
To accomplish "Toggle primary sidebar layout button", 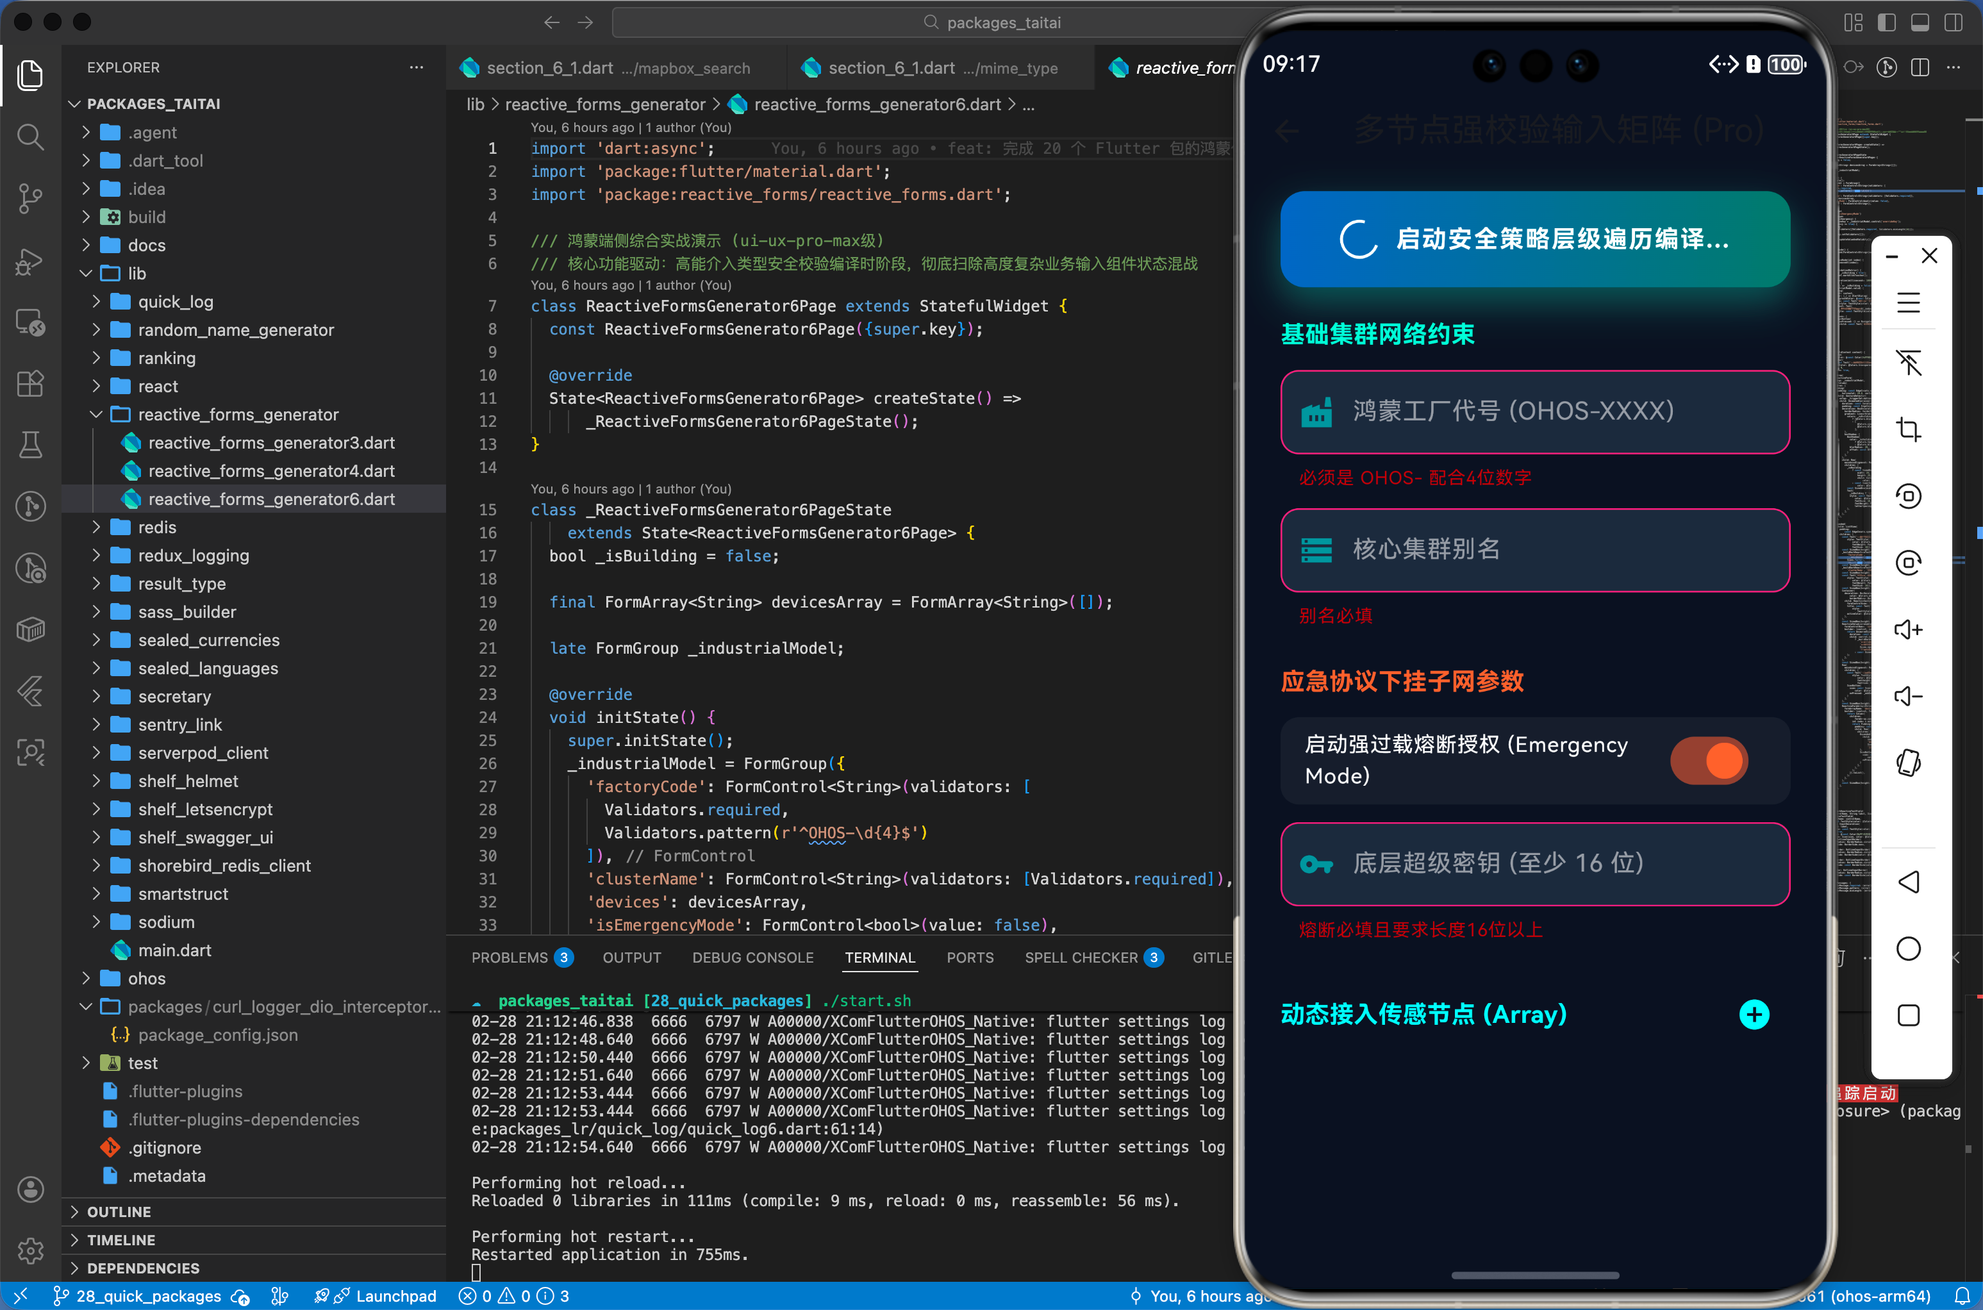I will pyautogui.click(x=1886, y=22).
